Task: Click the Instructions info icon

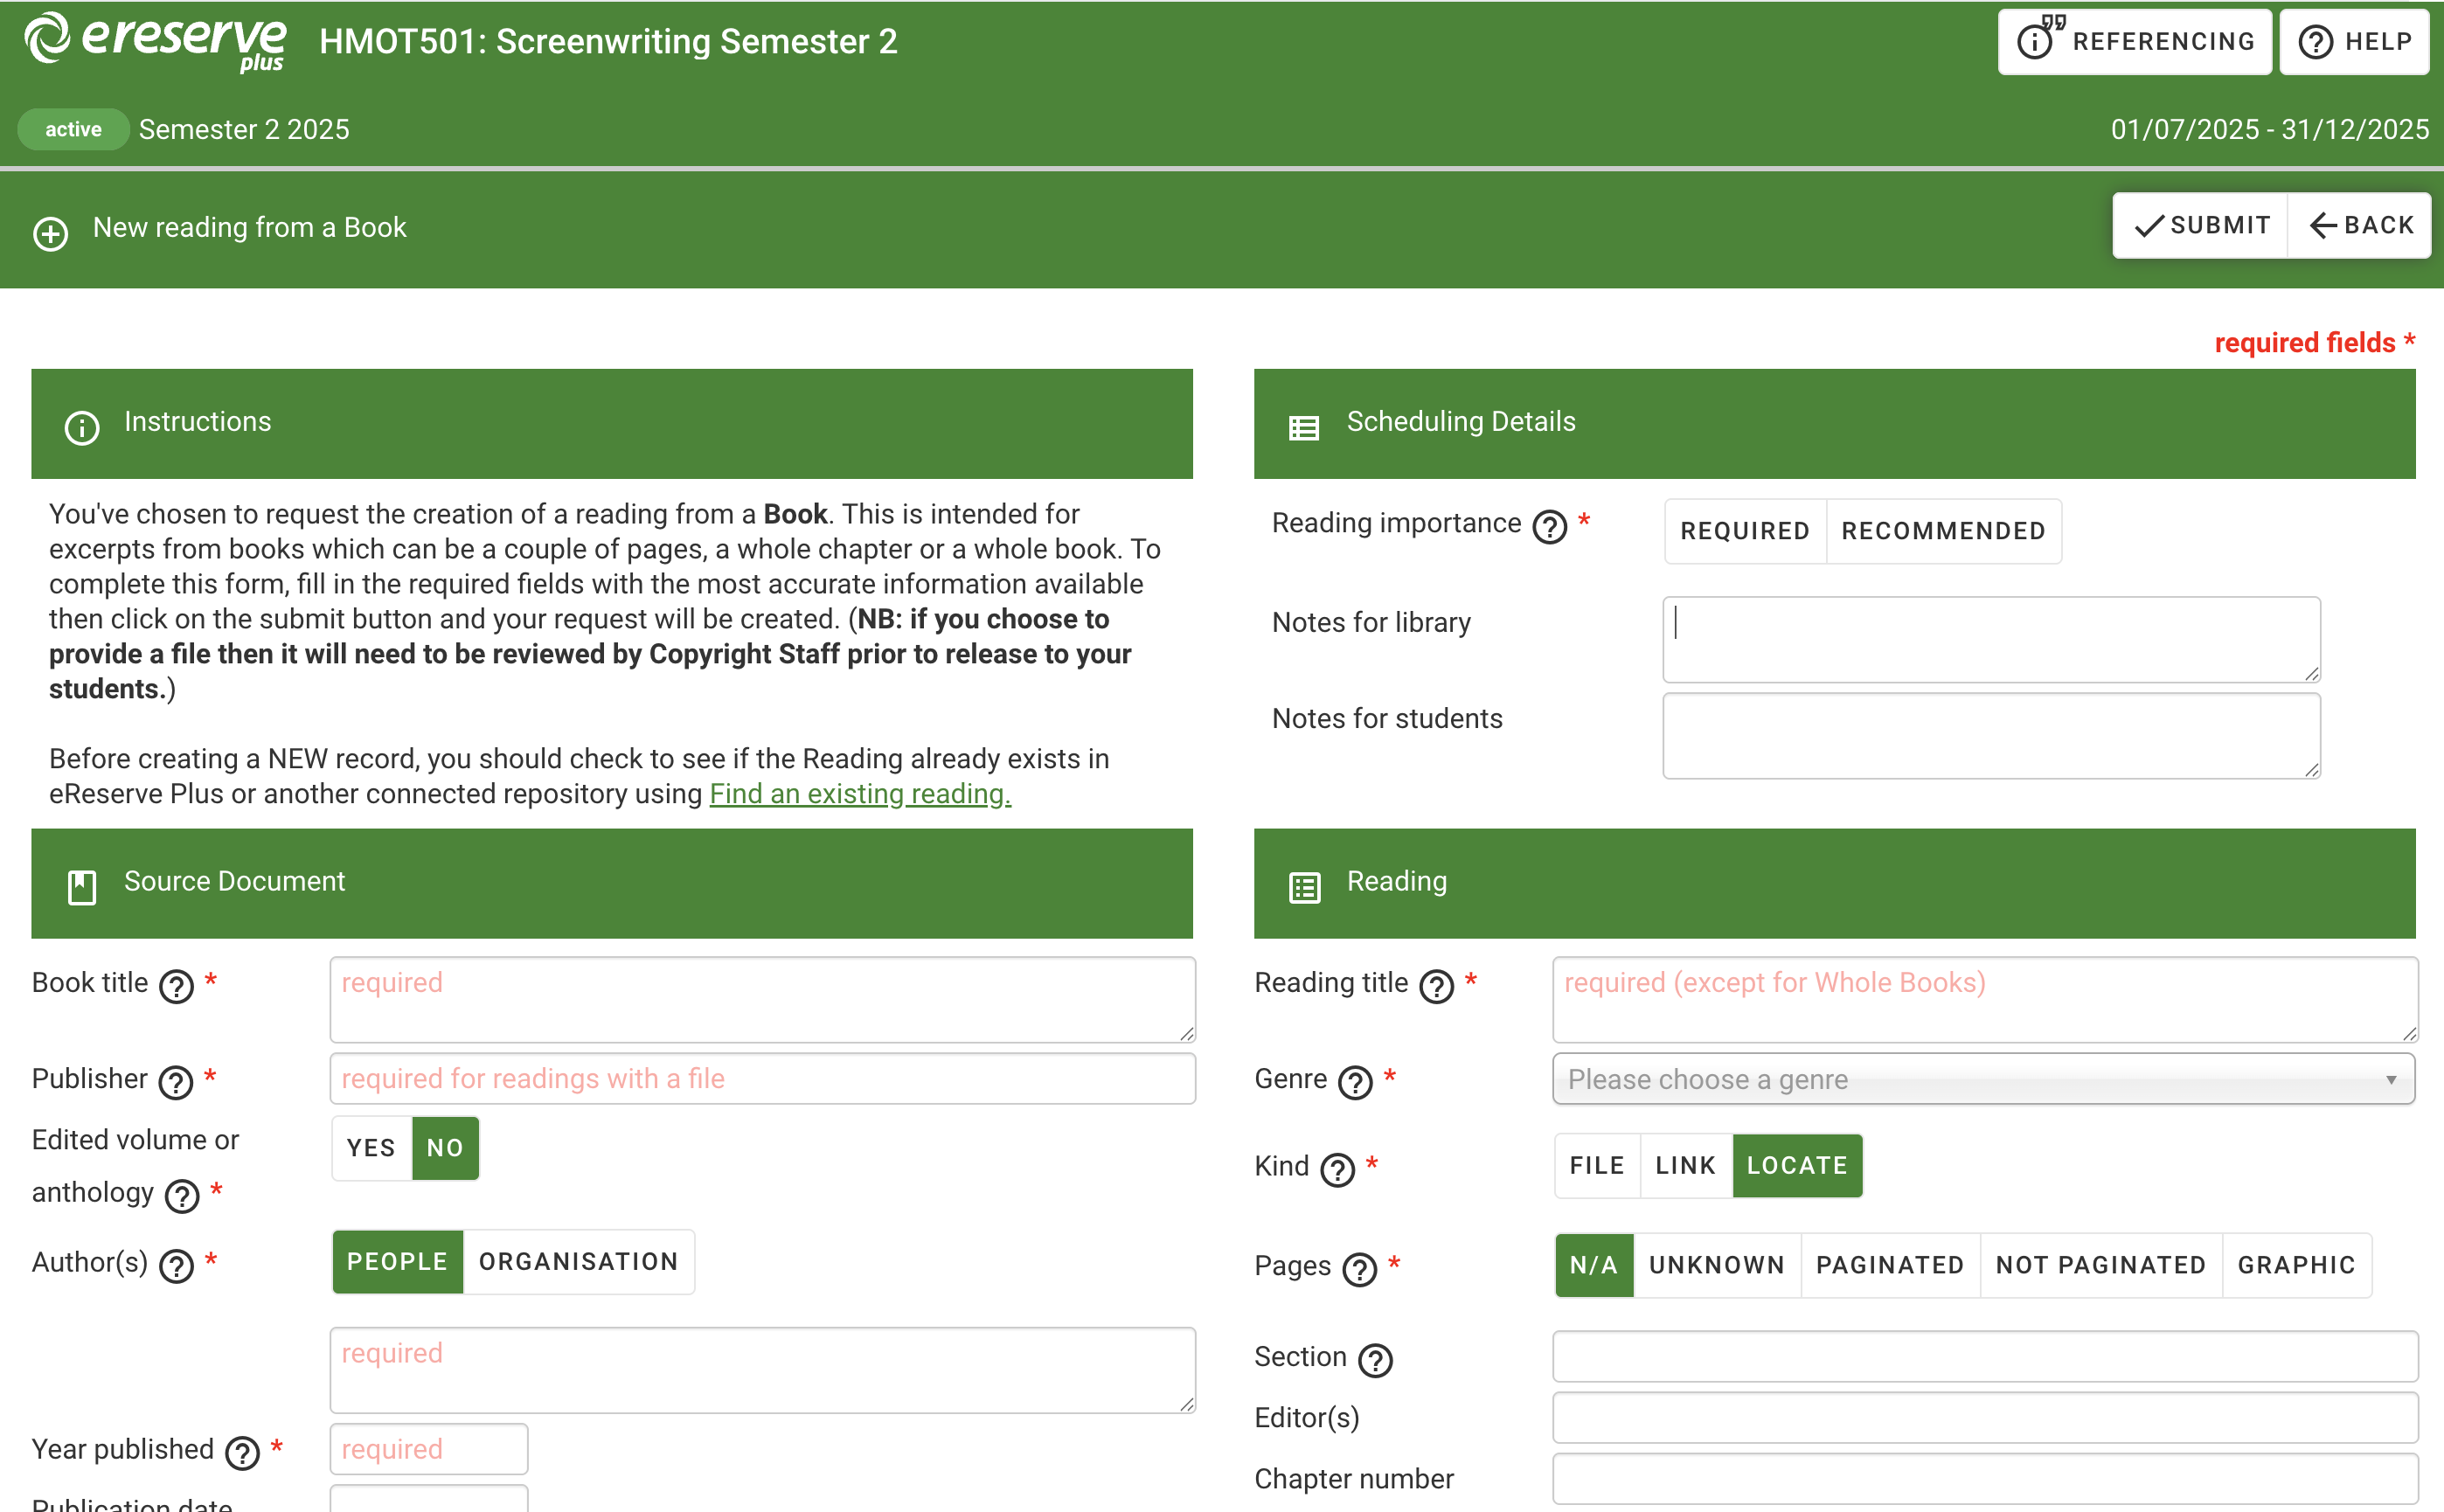Action: click(x=81, y=427)
